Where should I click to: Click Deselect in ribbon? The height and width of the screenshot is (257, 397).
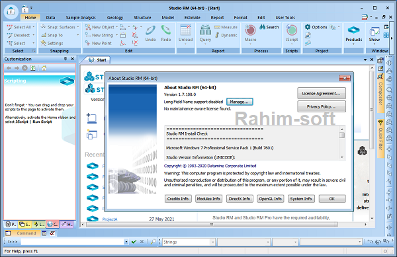19,35
